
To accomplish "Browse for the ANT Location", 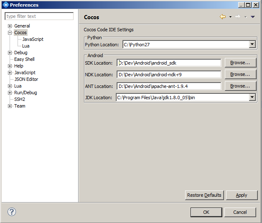I will coord(240,86).
